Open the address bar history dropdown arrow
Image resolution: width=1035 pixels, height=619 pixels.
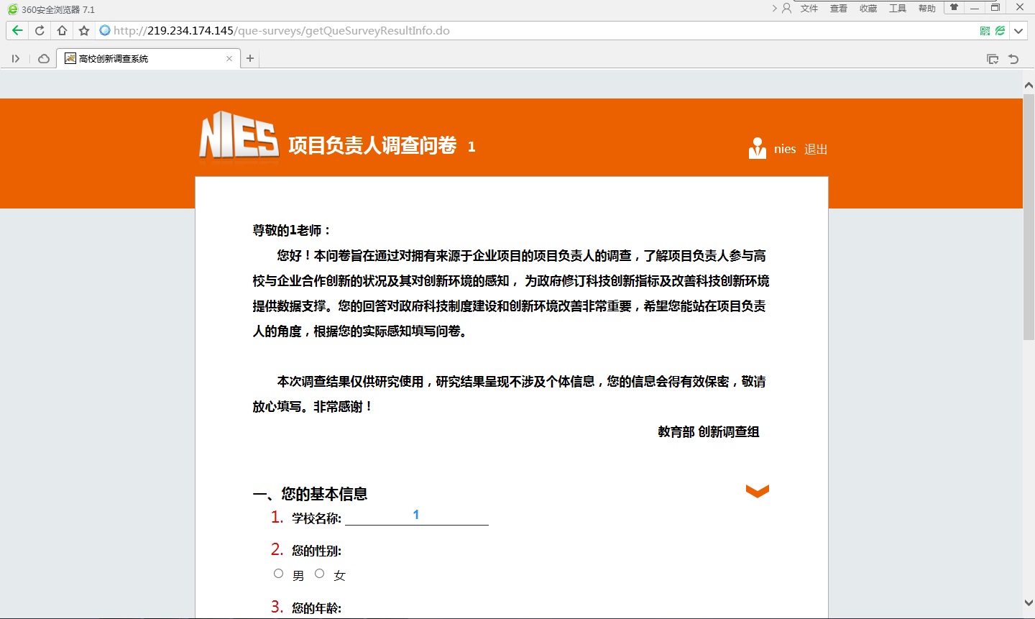pos(1018,30)
